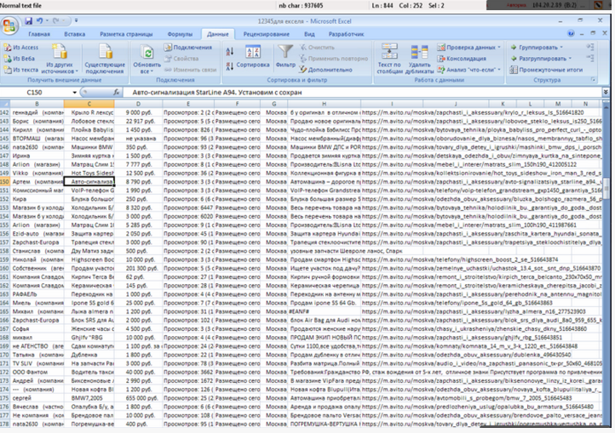This screenshot has width=615, height=433.
Task: Click the Office button orb
Action: [x=9, y=26]
